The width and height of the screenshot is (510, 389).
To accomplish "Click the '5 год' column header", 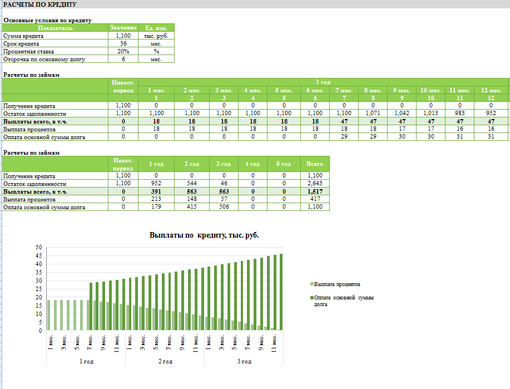I will (x=284, y=164).
